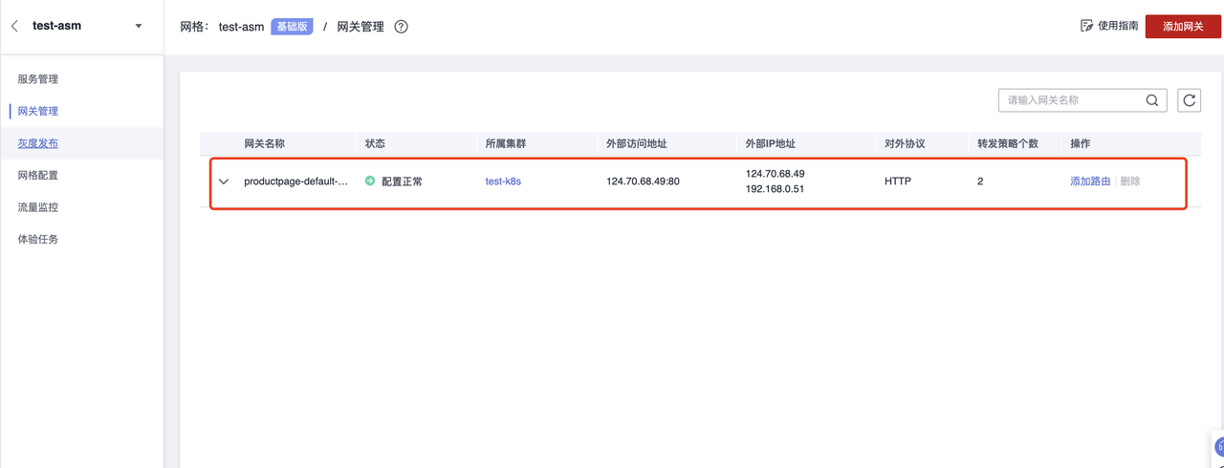Image resolution: width=1224 pixels, height=468 pixels.
Task: Click the 基础版 edition badge
Action: coord(293,27)
